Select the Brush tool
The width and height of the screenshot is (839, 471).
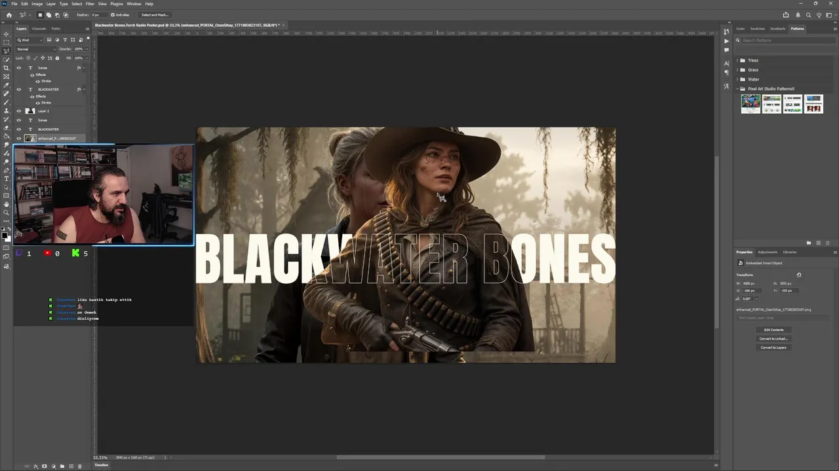click(7, 102)
